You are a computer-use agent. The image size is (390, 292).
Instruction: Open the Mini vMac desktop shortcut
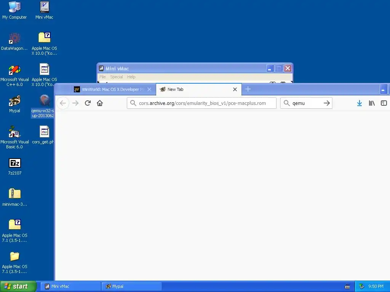click(x=44, y=10)
